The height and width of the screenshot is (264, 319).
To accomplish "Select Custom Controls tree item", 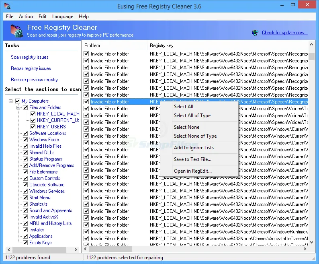I will (45, 178).
